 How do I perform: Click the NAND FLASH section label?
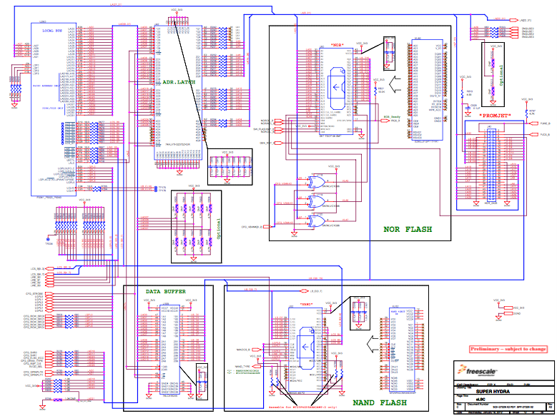pyautogui.click(x=380, y=402)
